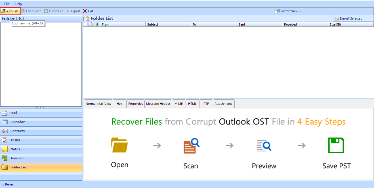374x188 pixels.
Task: Switch to the Normal Mail View tab
Action: point(98,104)
